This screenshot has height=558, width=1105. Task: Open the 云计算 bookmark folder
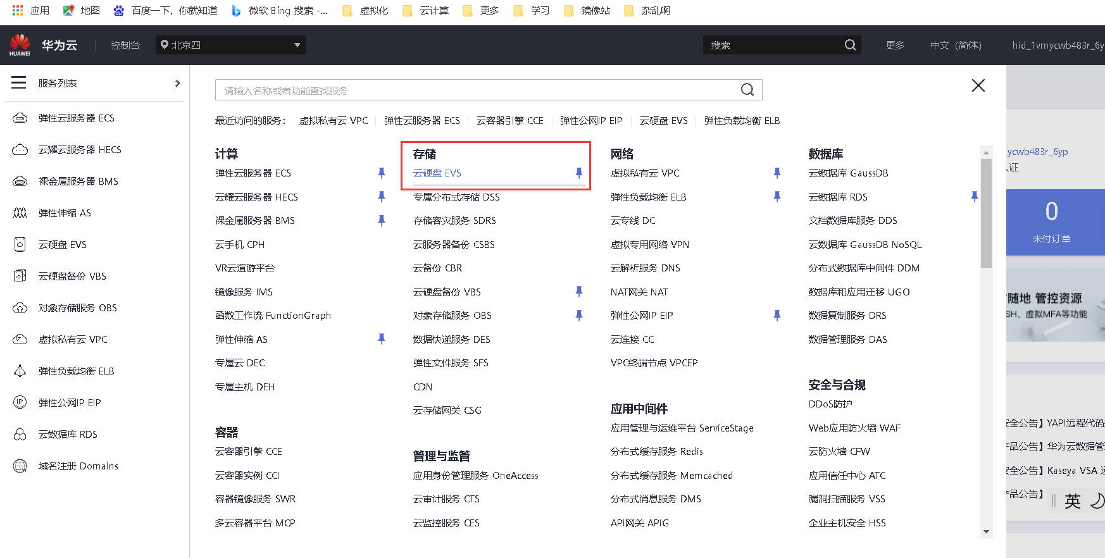[425, 10]
